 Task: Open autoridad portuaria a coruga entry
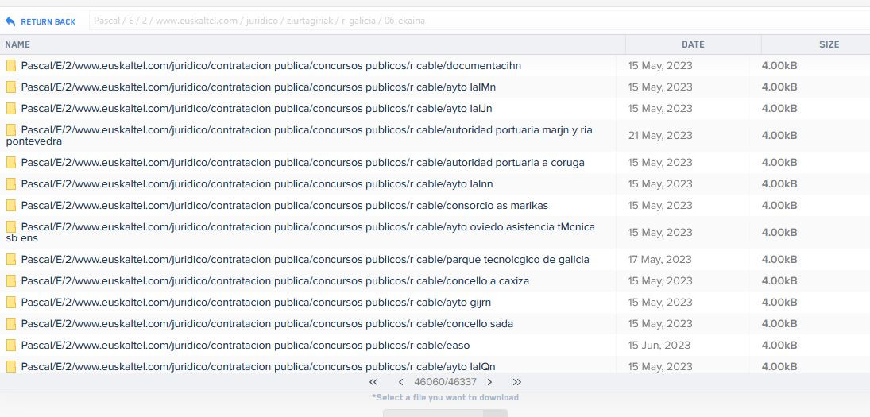click(x=303, y=163)
